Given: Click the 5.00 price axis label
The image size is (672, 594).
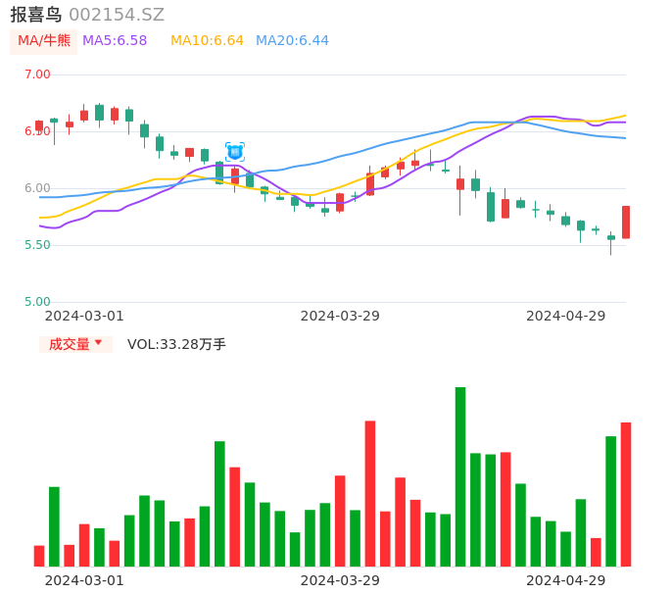Looking at the screenshot, I should click(37, 302).
